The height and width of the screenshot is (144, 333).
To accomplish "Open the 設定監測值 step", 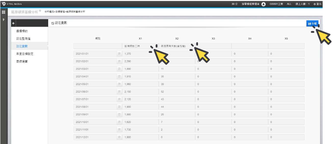I will point(24,39).
